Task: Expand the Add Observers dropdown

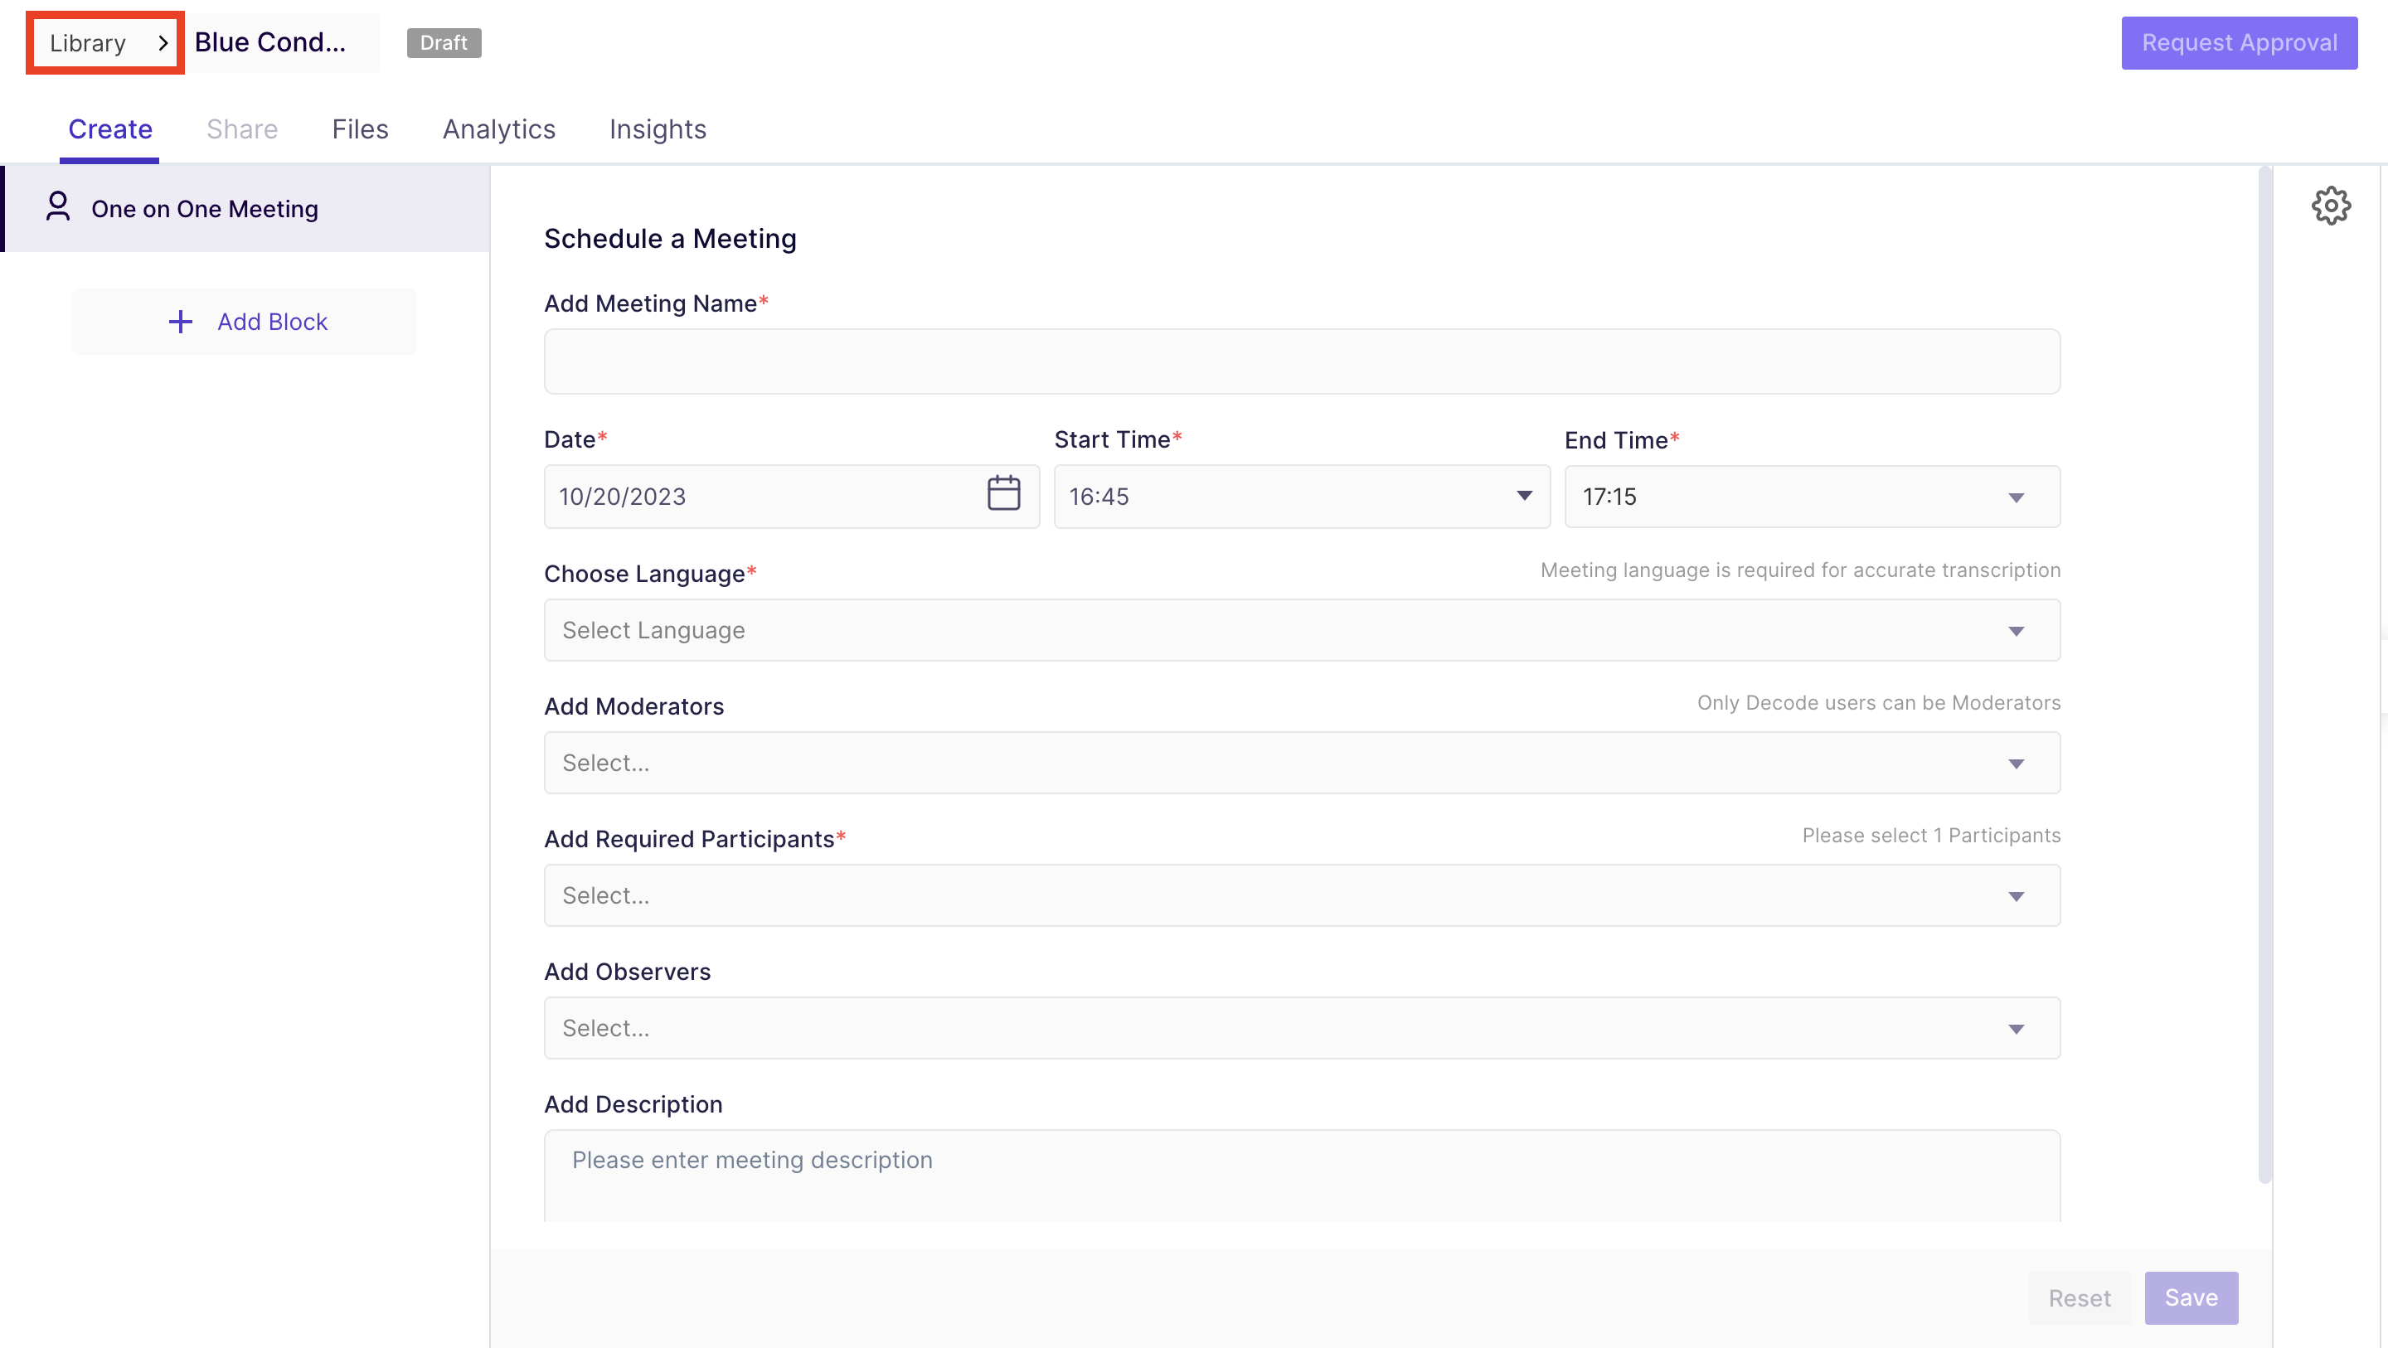Action: [1302, 1028]
